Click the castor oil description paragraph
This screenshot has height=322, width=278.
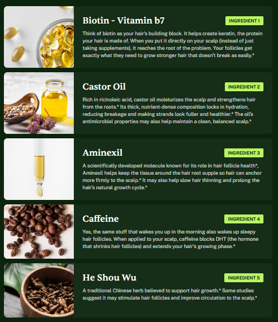pos(169,111)
